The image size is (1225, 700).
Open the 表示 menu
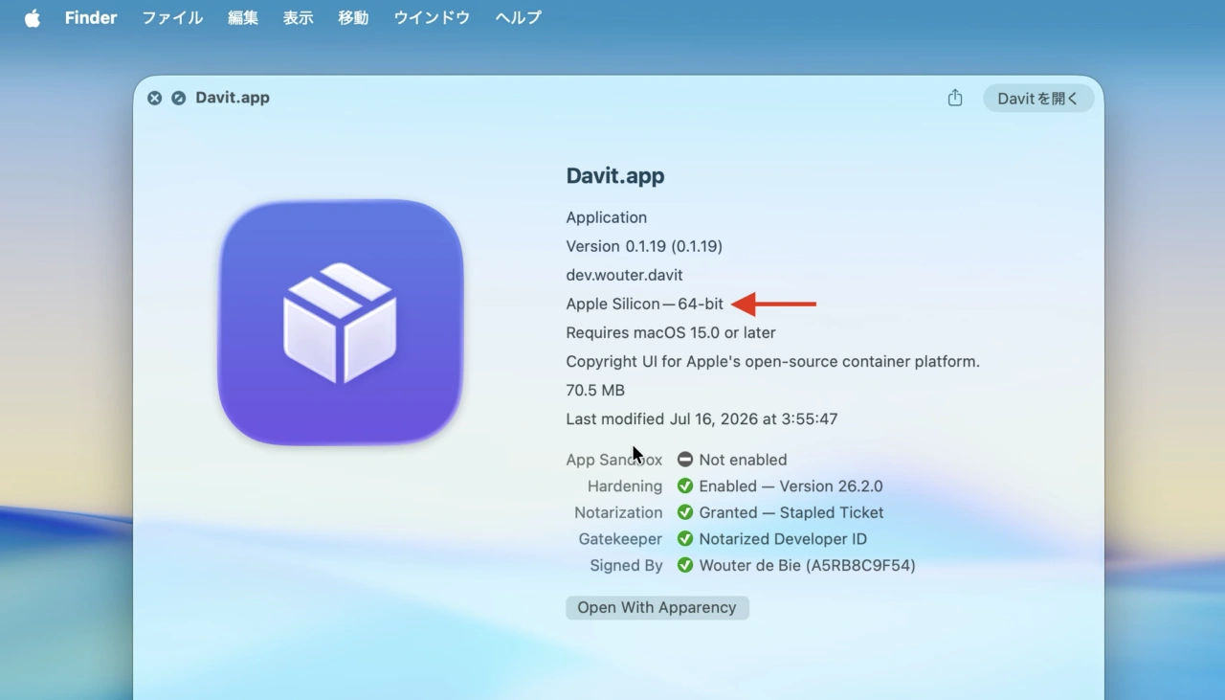[x=299, y=18]
